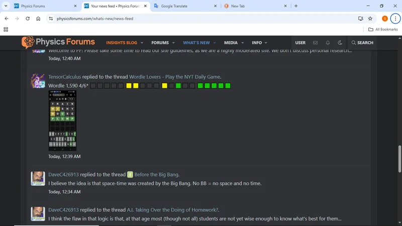This screenshot has width=402, height=226.
Task: Click the Today, 12:40 AM timestamp
Action: (x=64, y=58)
